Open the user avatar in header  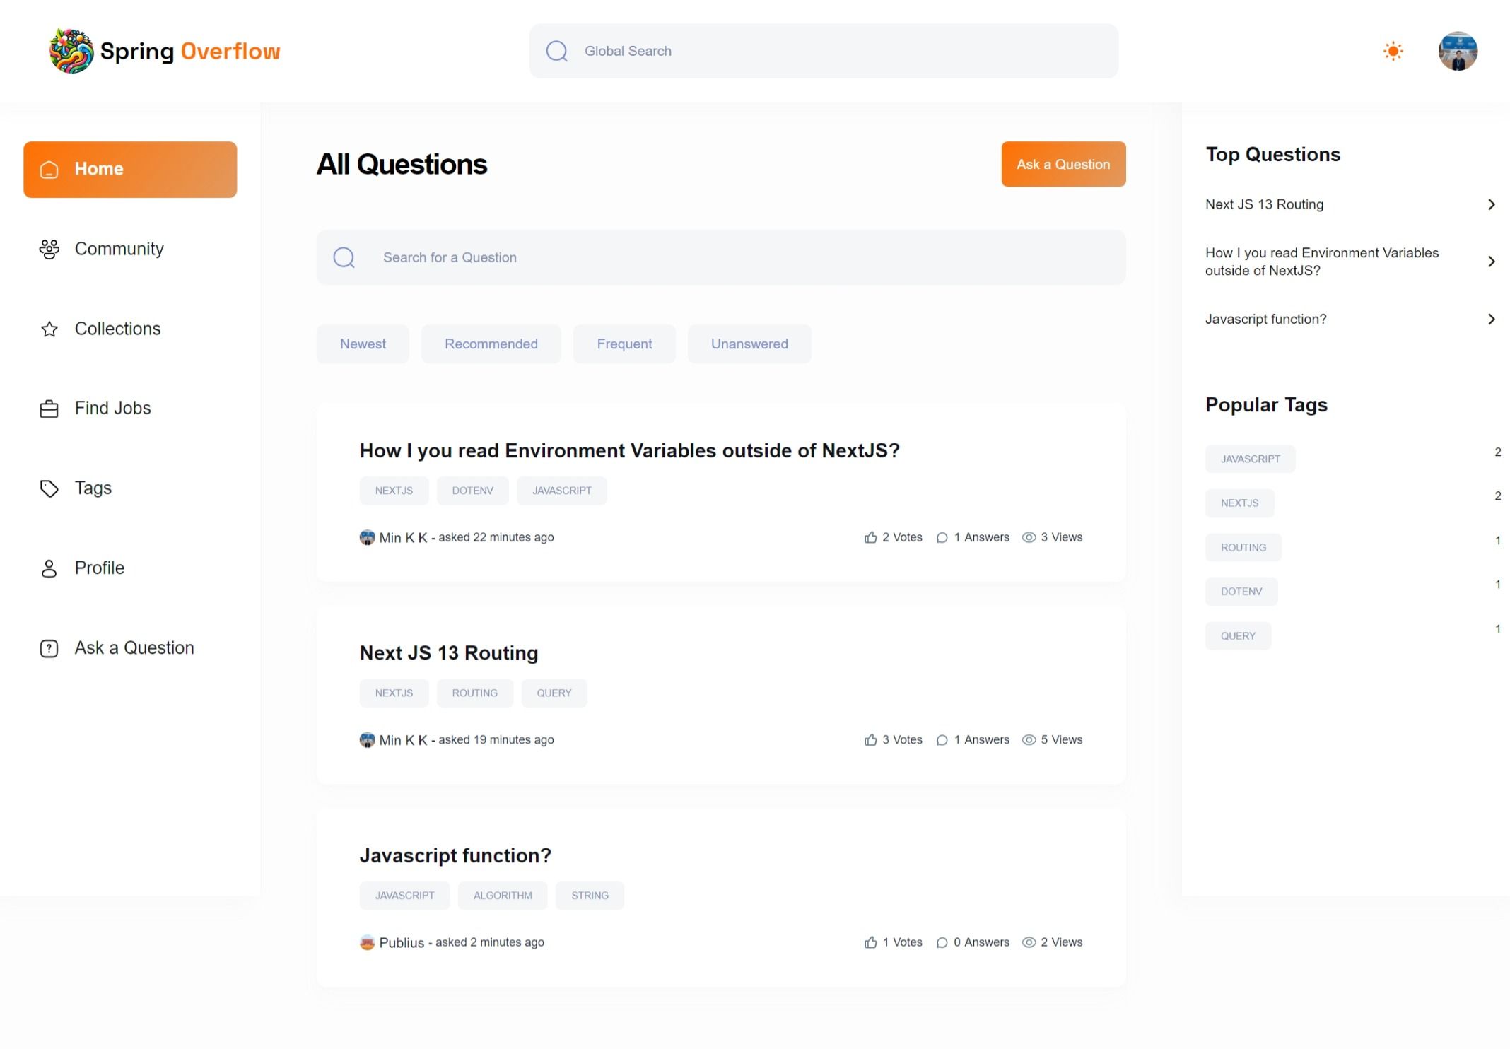tap(1457, 51)
